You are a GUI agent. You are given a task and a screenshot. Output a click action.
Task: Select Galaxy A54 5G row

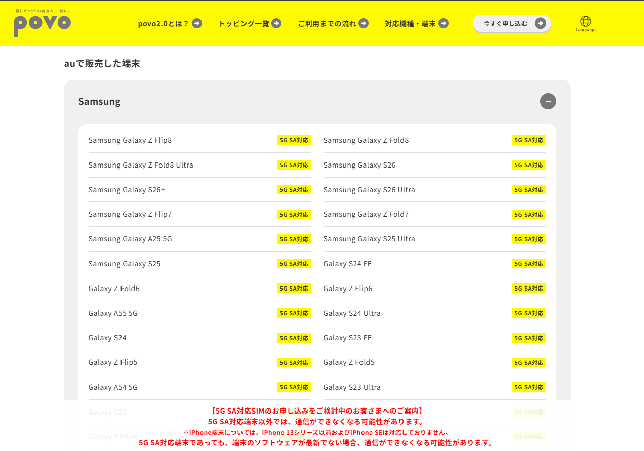(200, 387)
